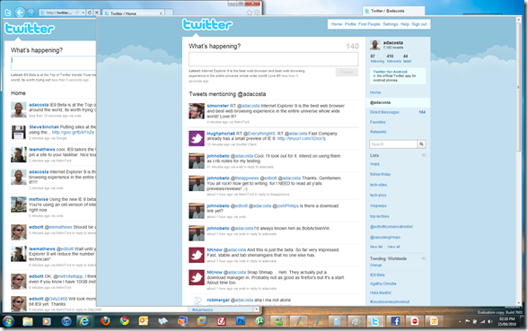Click the What's happening text box
The image size is (528, 331).
273,59
